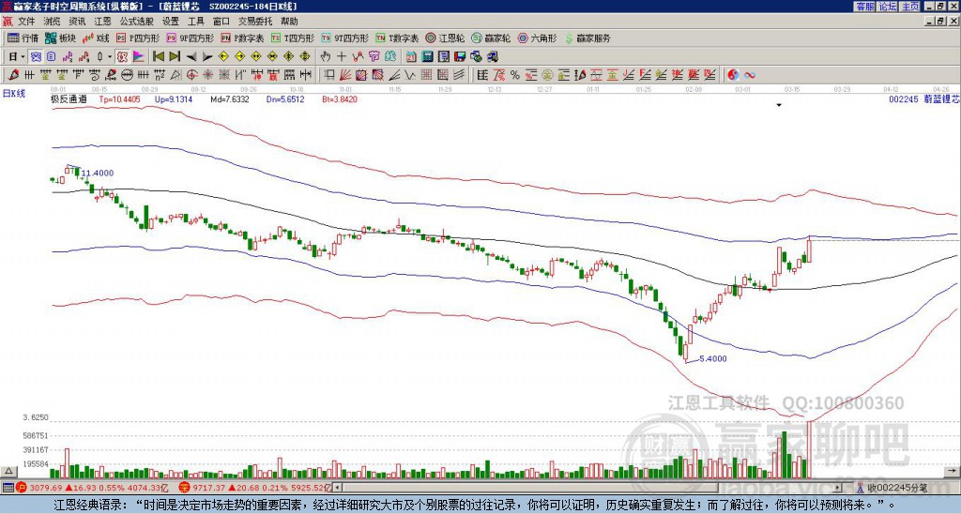Viewport: 961px width, 514px height.
Task: Select the red pencil drawing tool
Action: [12, 75]
